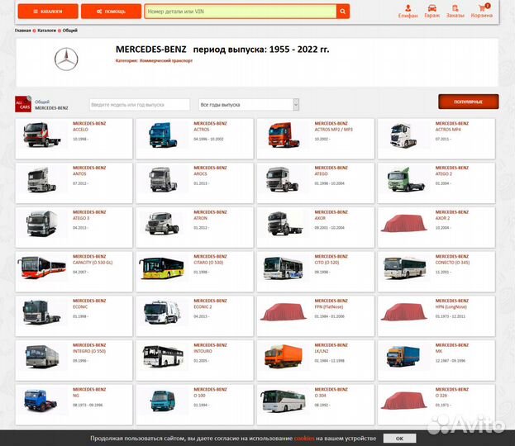This screenshot has width=515, height=446.
Task: Open the Гараж car icon
Action: tap(432, 12)
